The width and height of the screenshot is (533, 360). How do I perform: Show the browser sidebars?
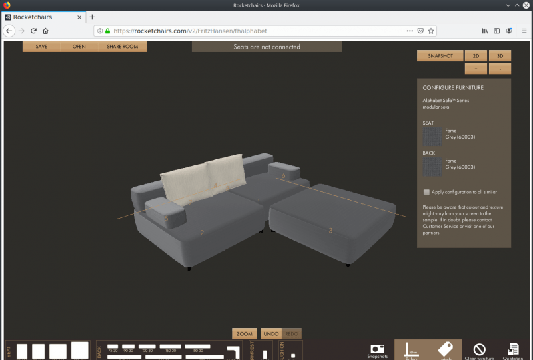coord(496,31)
